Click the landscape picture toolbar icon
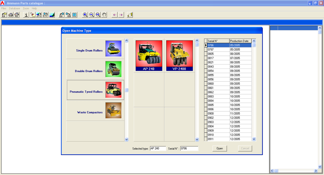The width and height of the screenshot is (324, 175). tap(52, 15)
